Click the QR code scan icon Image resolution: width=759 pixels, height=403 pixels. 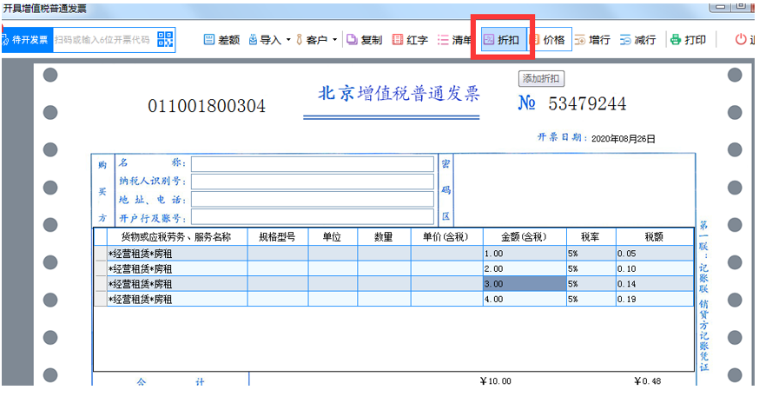tap(165, 40)
